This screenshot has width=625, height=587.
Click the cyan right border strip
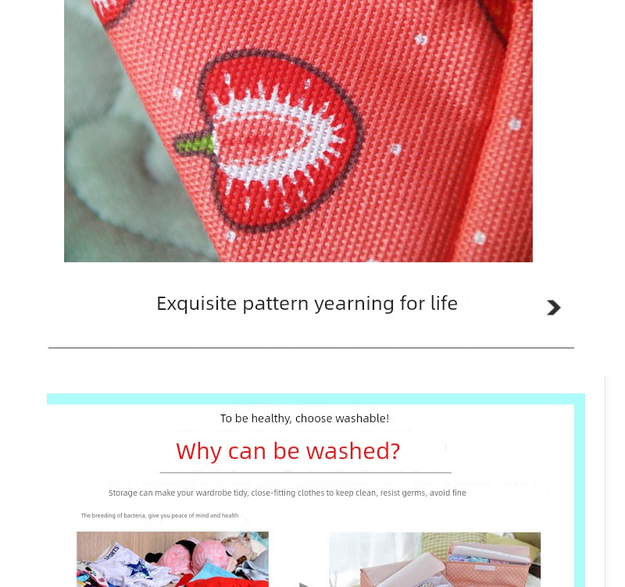pyautogui.click(x=580, y=496)
